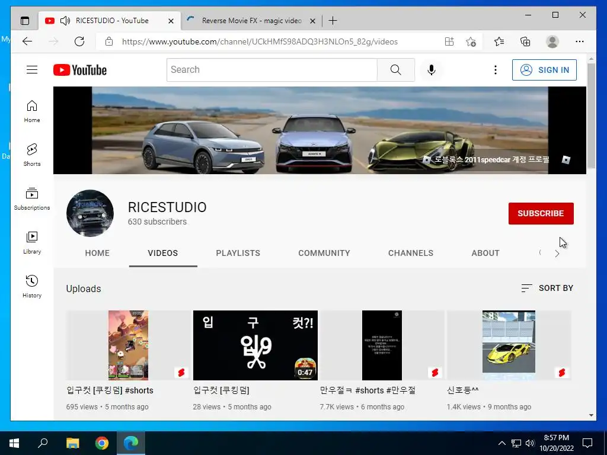Open the Windows Start menu
Viewport: 607px width, 455px height.
click(14, 443)
